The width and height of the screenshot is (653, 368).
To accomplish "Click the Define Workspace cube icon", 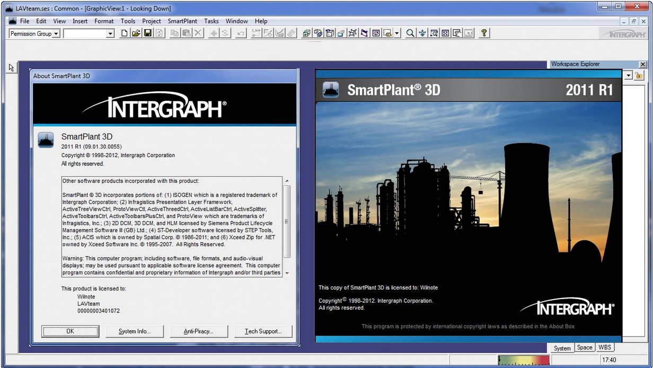I will [x=307, y=33].
